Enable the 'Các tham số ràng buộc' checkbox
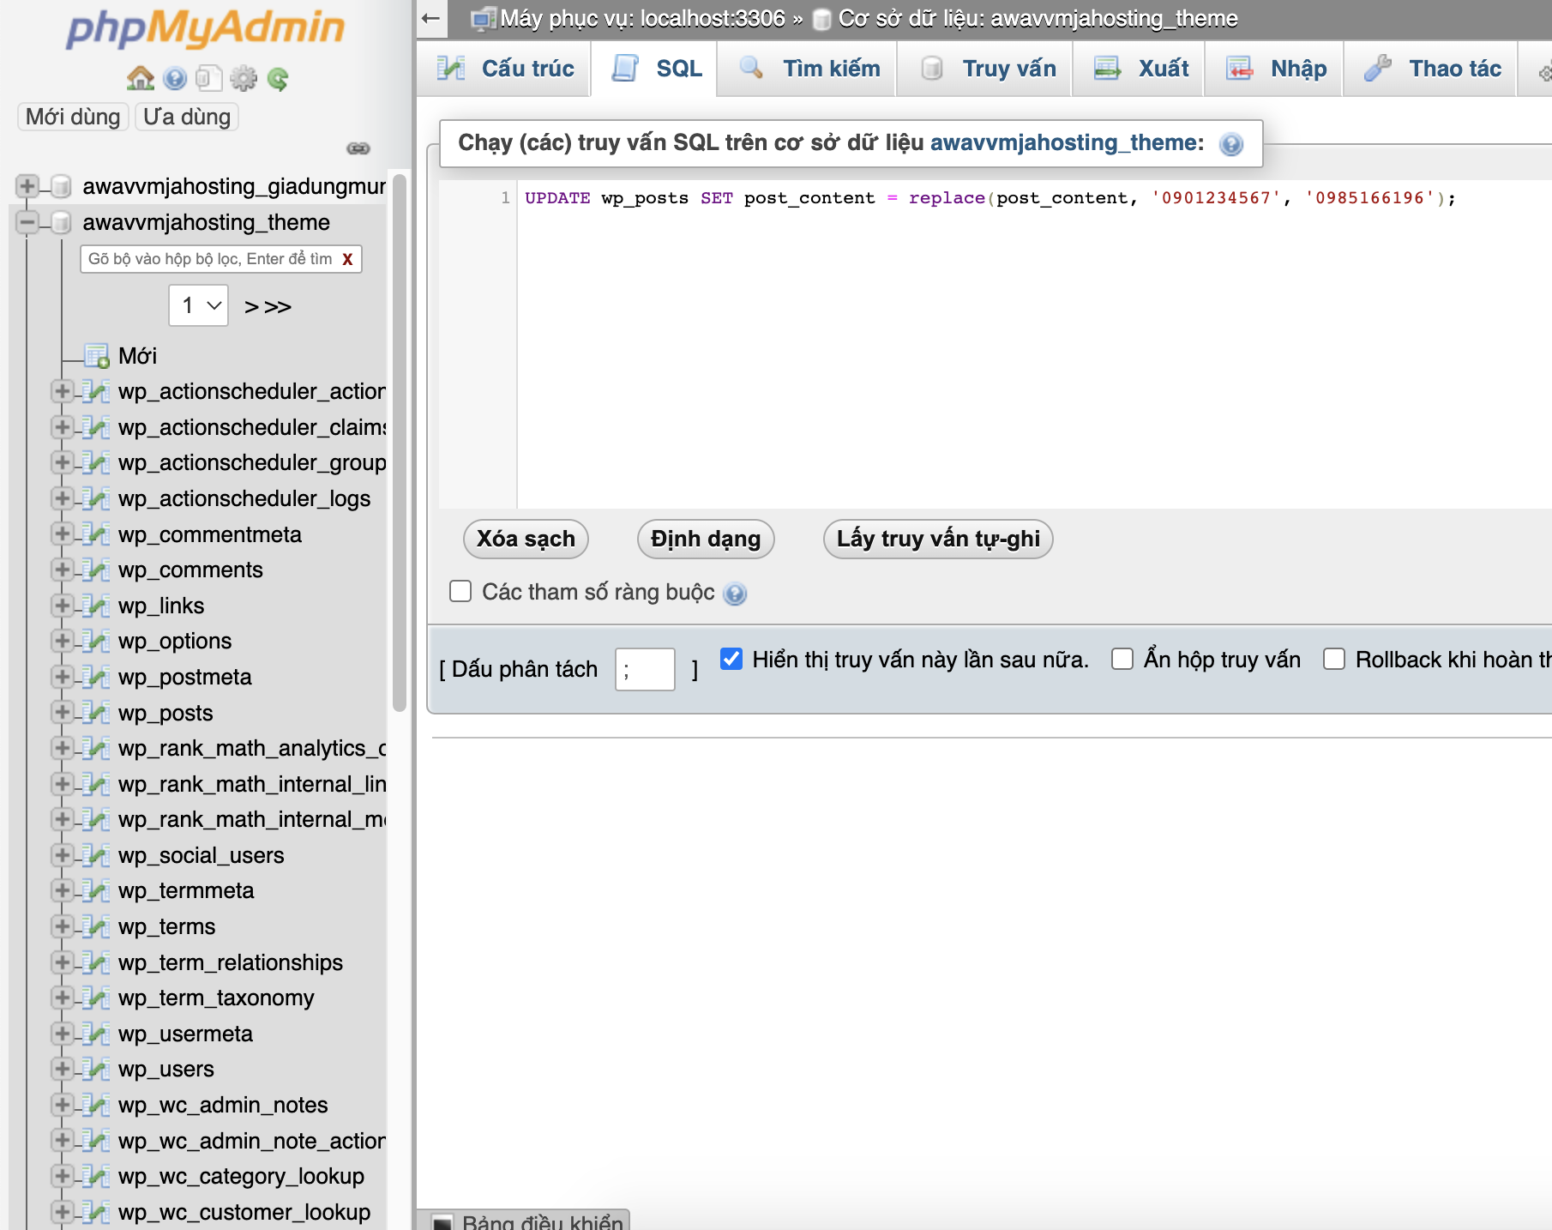This screenshot has width=1552, height=1230. 460,592
